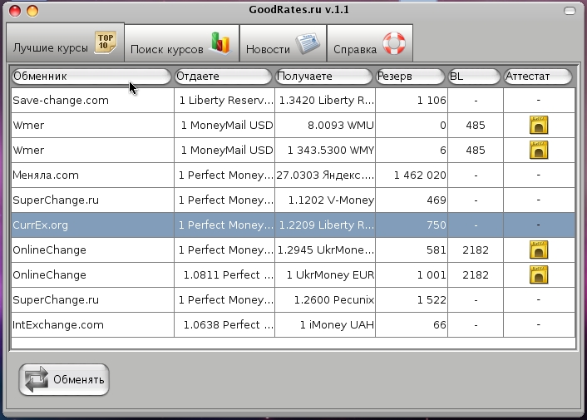Click reserve value 1 106
The height and width of the screenshot is (420, 587).
coord(432,101)
